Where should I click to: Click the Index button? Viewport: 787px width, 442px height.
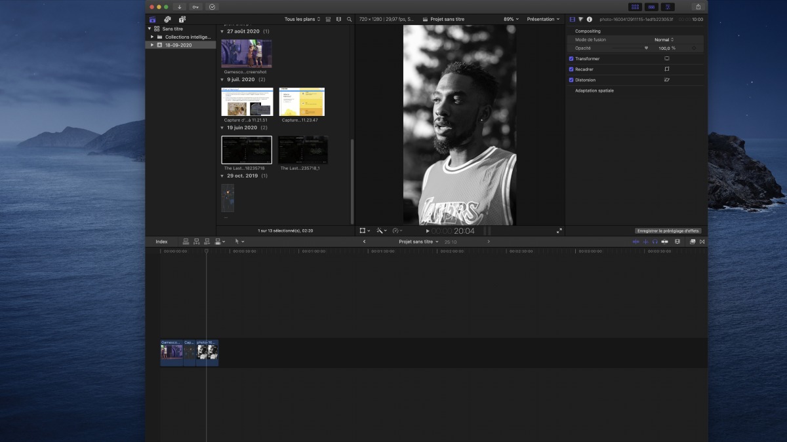pos(161,242)
